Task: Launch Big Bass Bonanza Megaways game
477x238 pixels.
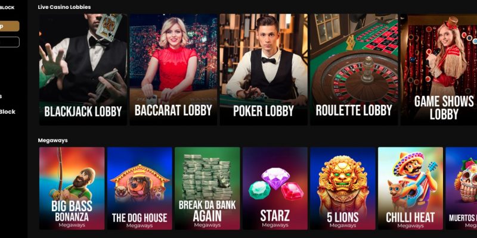Action: point(72,188)
